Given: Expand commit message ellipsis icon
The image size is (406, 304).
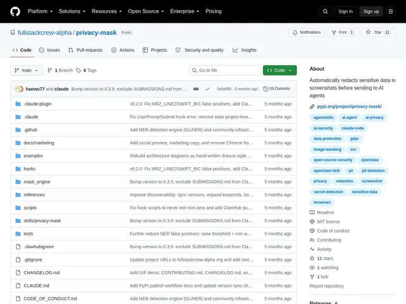Looking at the screenshot, I should [196, 89].
